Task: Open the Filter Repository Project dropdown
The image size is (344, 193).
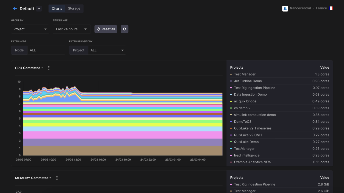Action: tap(107, 50)
